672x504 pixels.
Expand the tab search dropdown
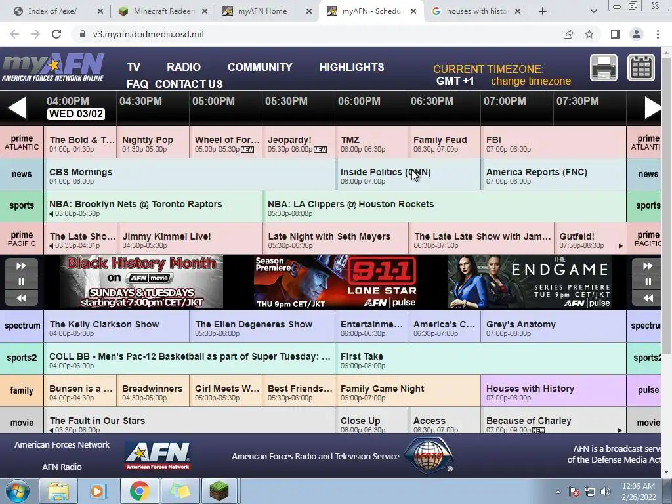(593, 11)
